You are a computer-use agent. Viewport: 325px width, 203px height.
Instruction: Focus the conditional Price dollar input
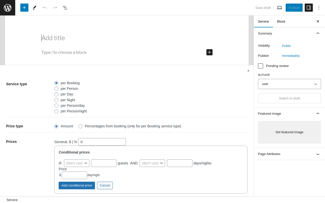tap(74, 175)
